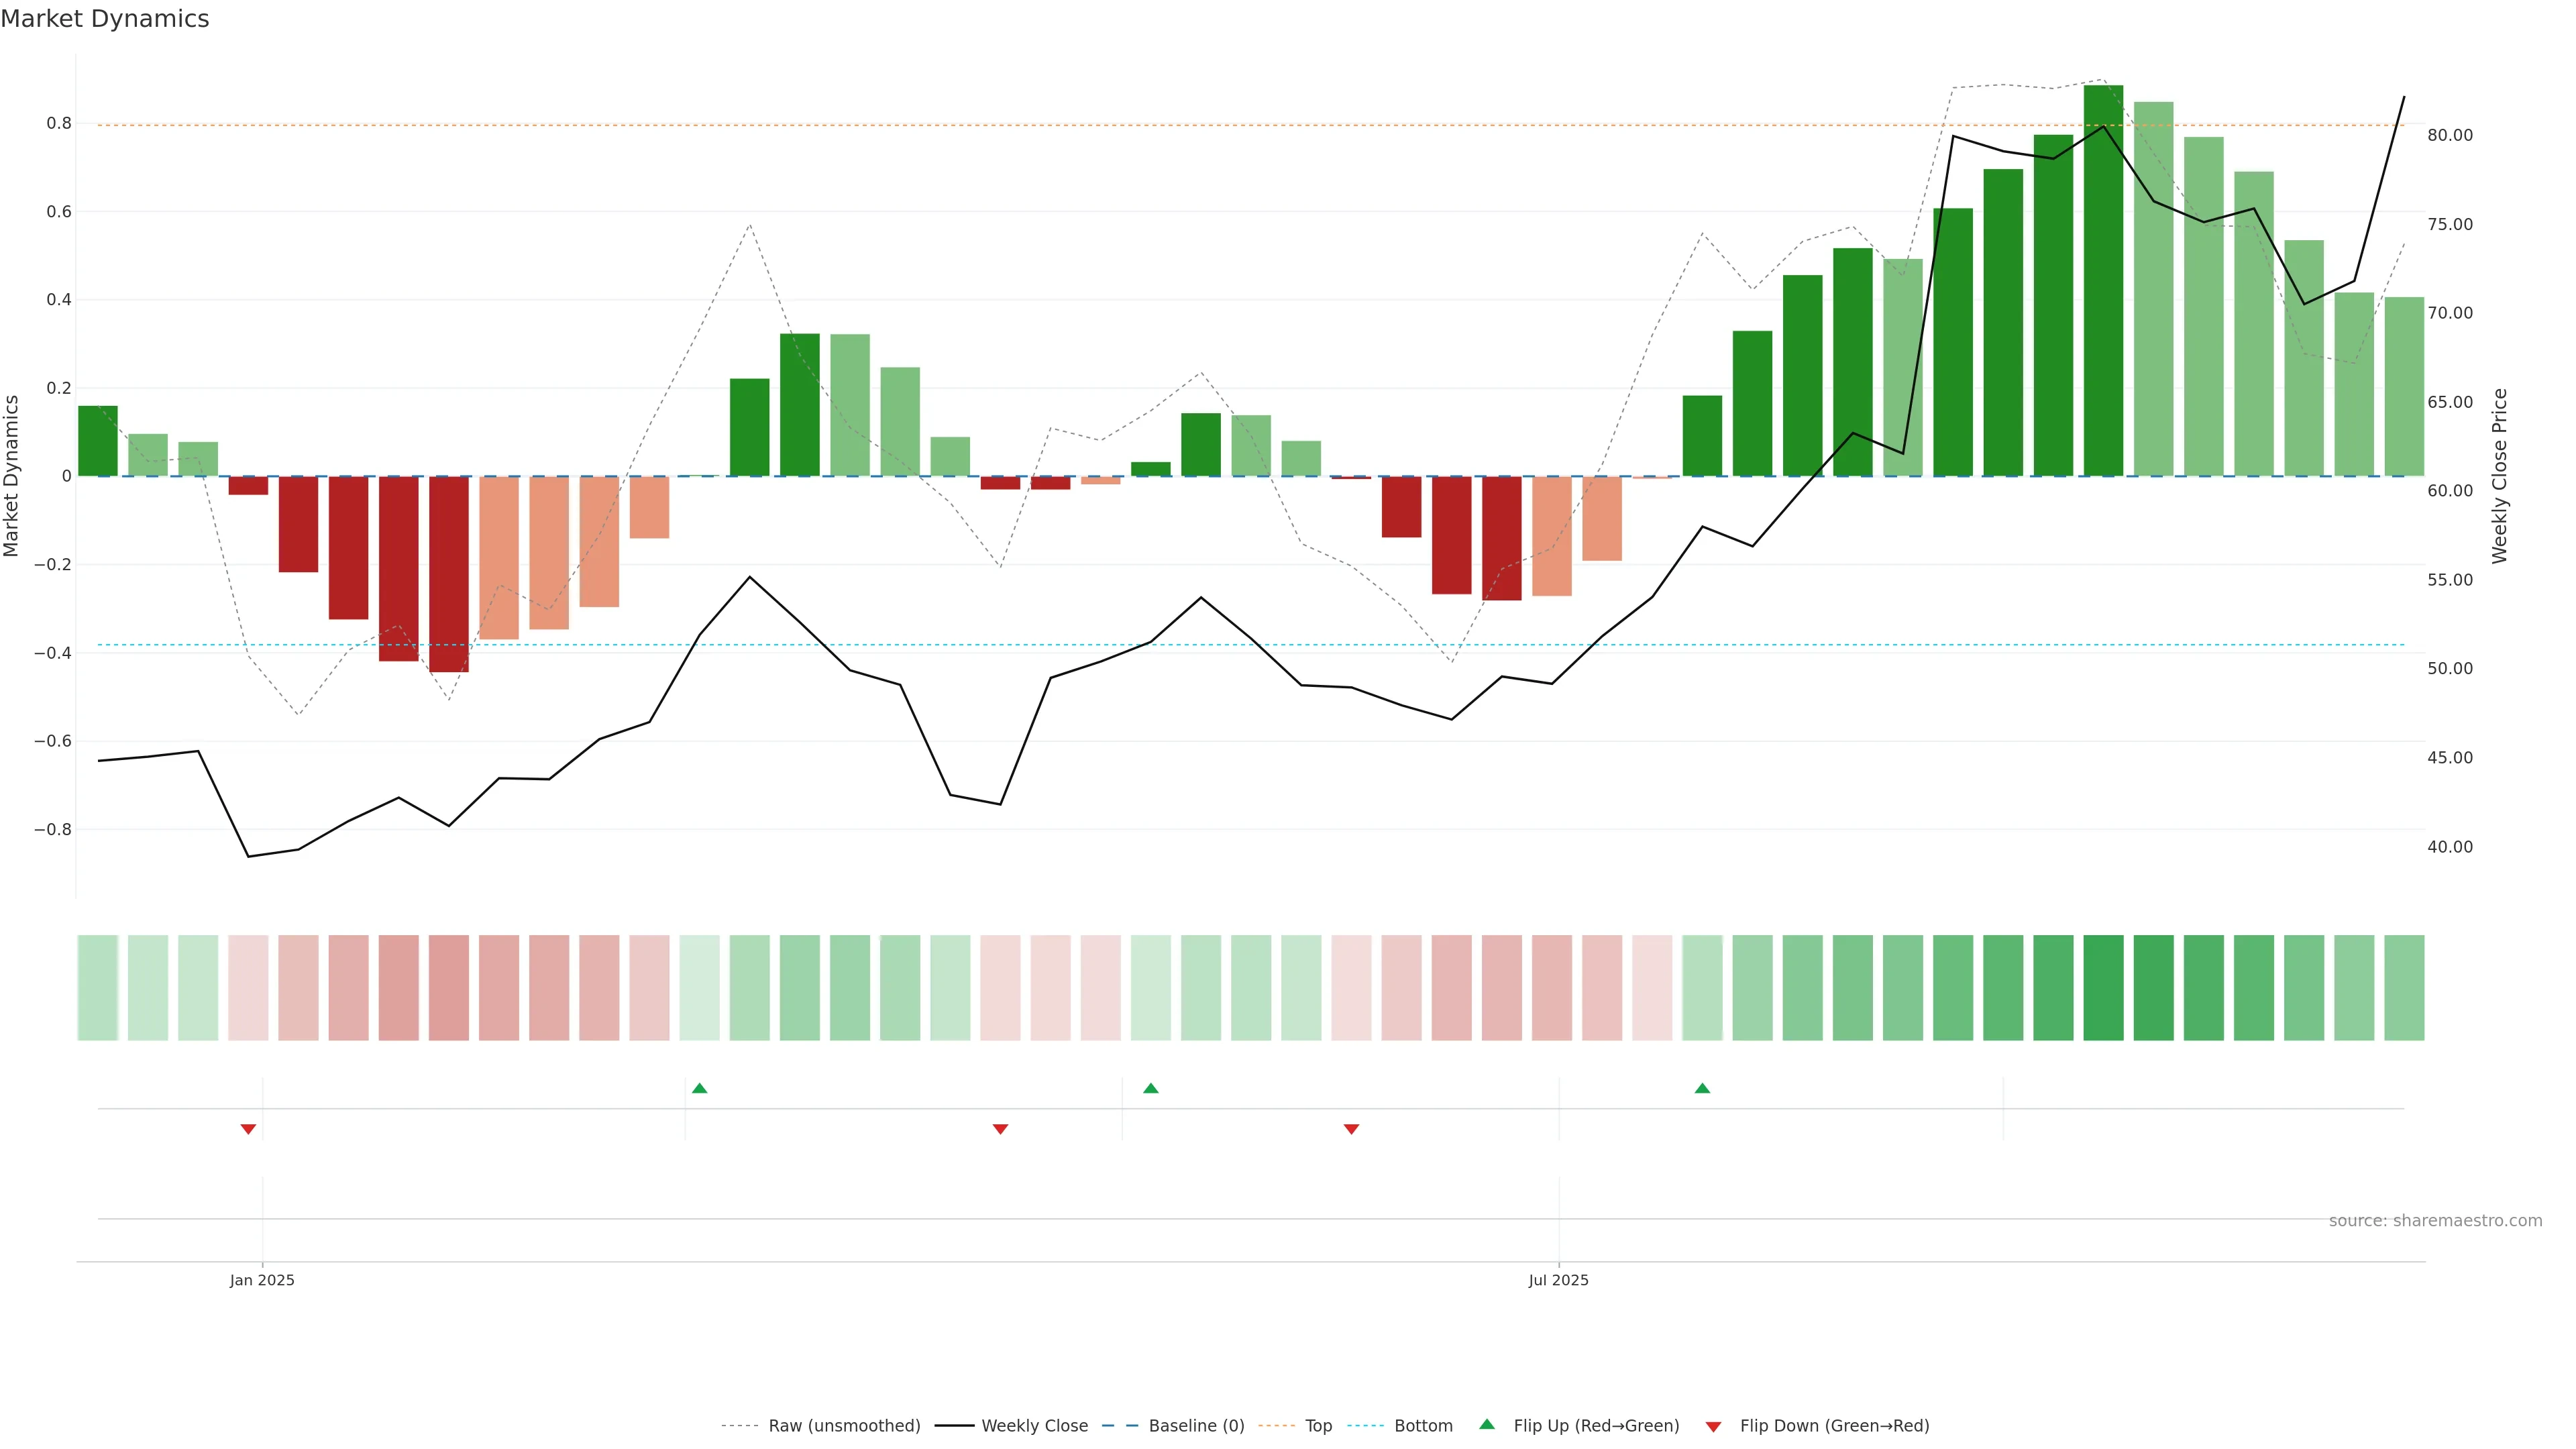Click the Market Dynamics chart title
This screenshot has height=1449, width=2576.
[x=105, y=19]
